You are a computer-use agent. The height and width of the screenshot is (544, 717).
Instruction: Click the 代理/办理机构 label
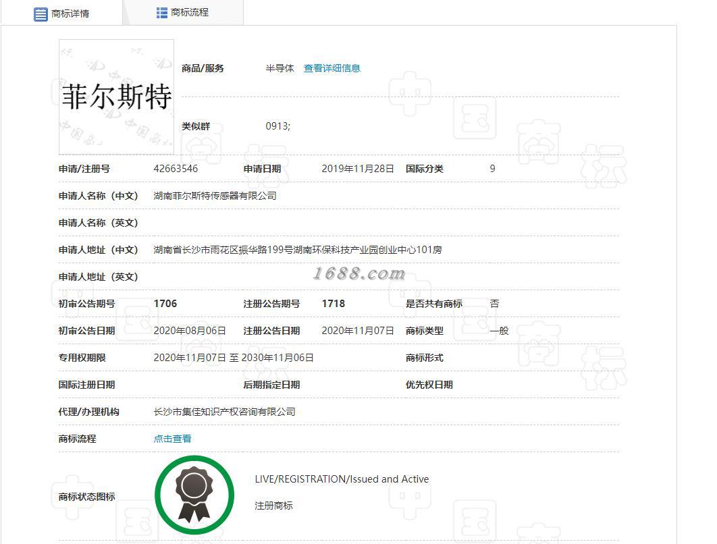coord(88,412)
